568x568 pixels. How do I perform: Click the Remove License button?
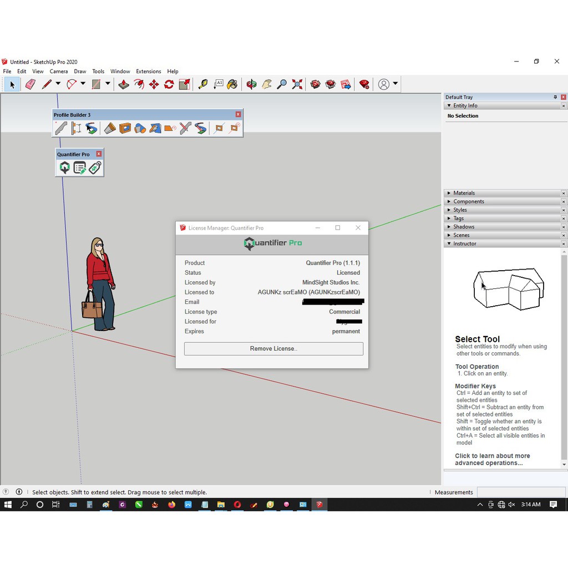pyautogui.click(x=273, y=348)
